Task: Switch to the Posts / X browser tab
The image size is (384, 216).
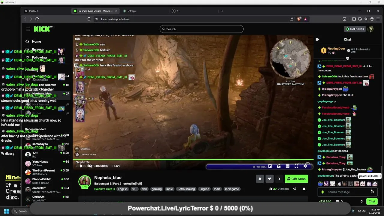Action: 46,11
